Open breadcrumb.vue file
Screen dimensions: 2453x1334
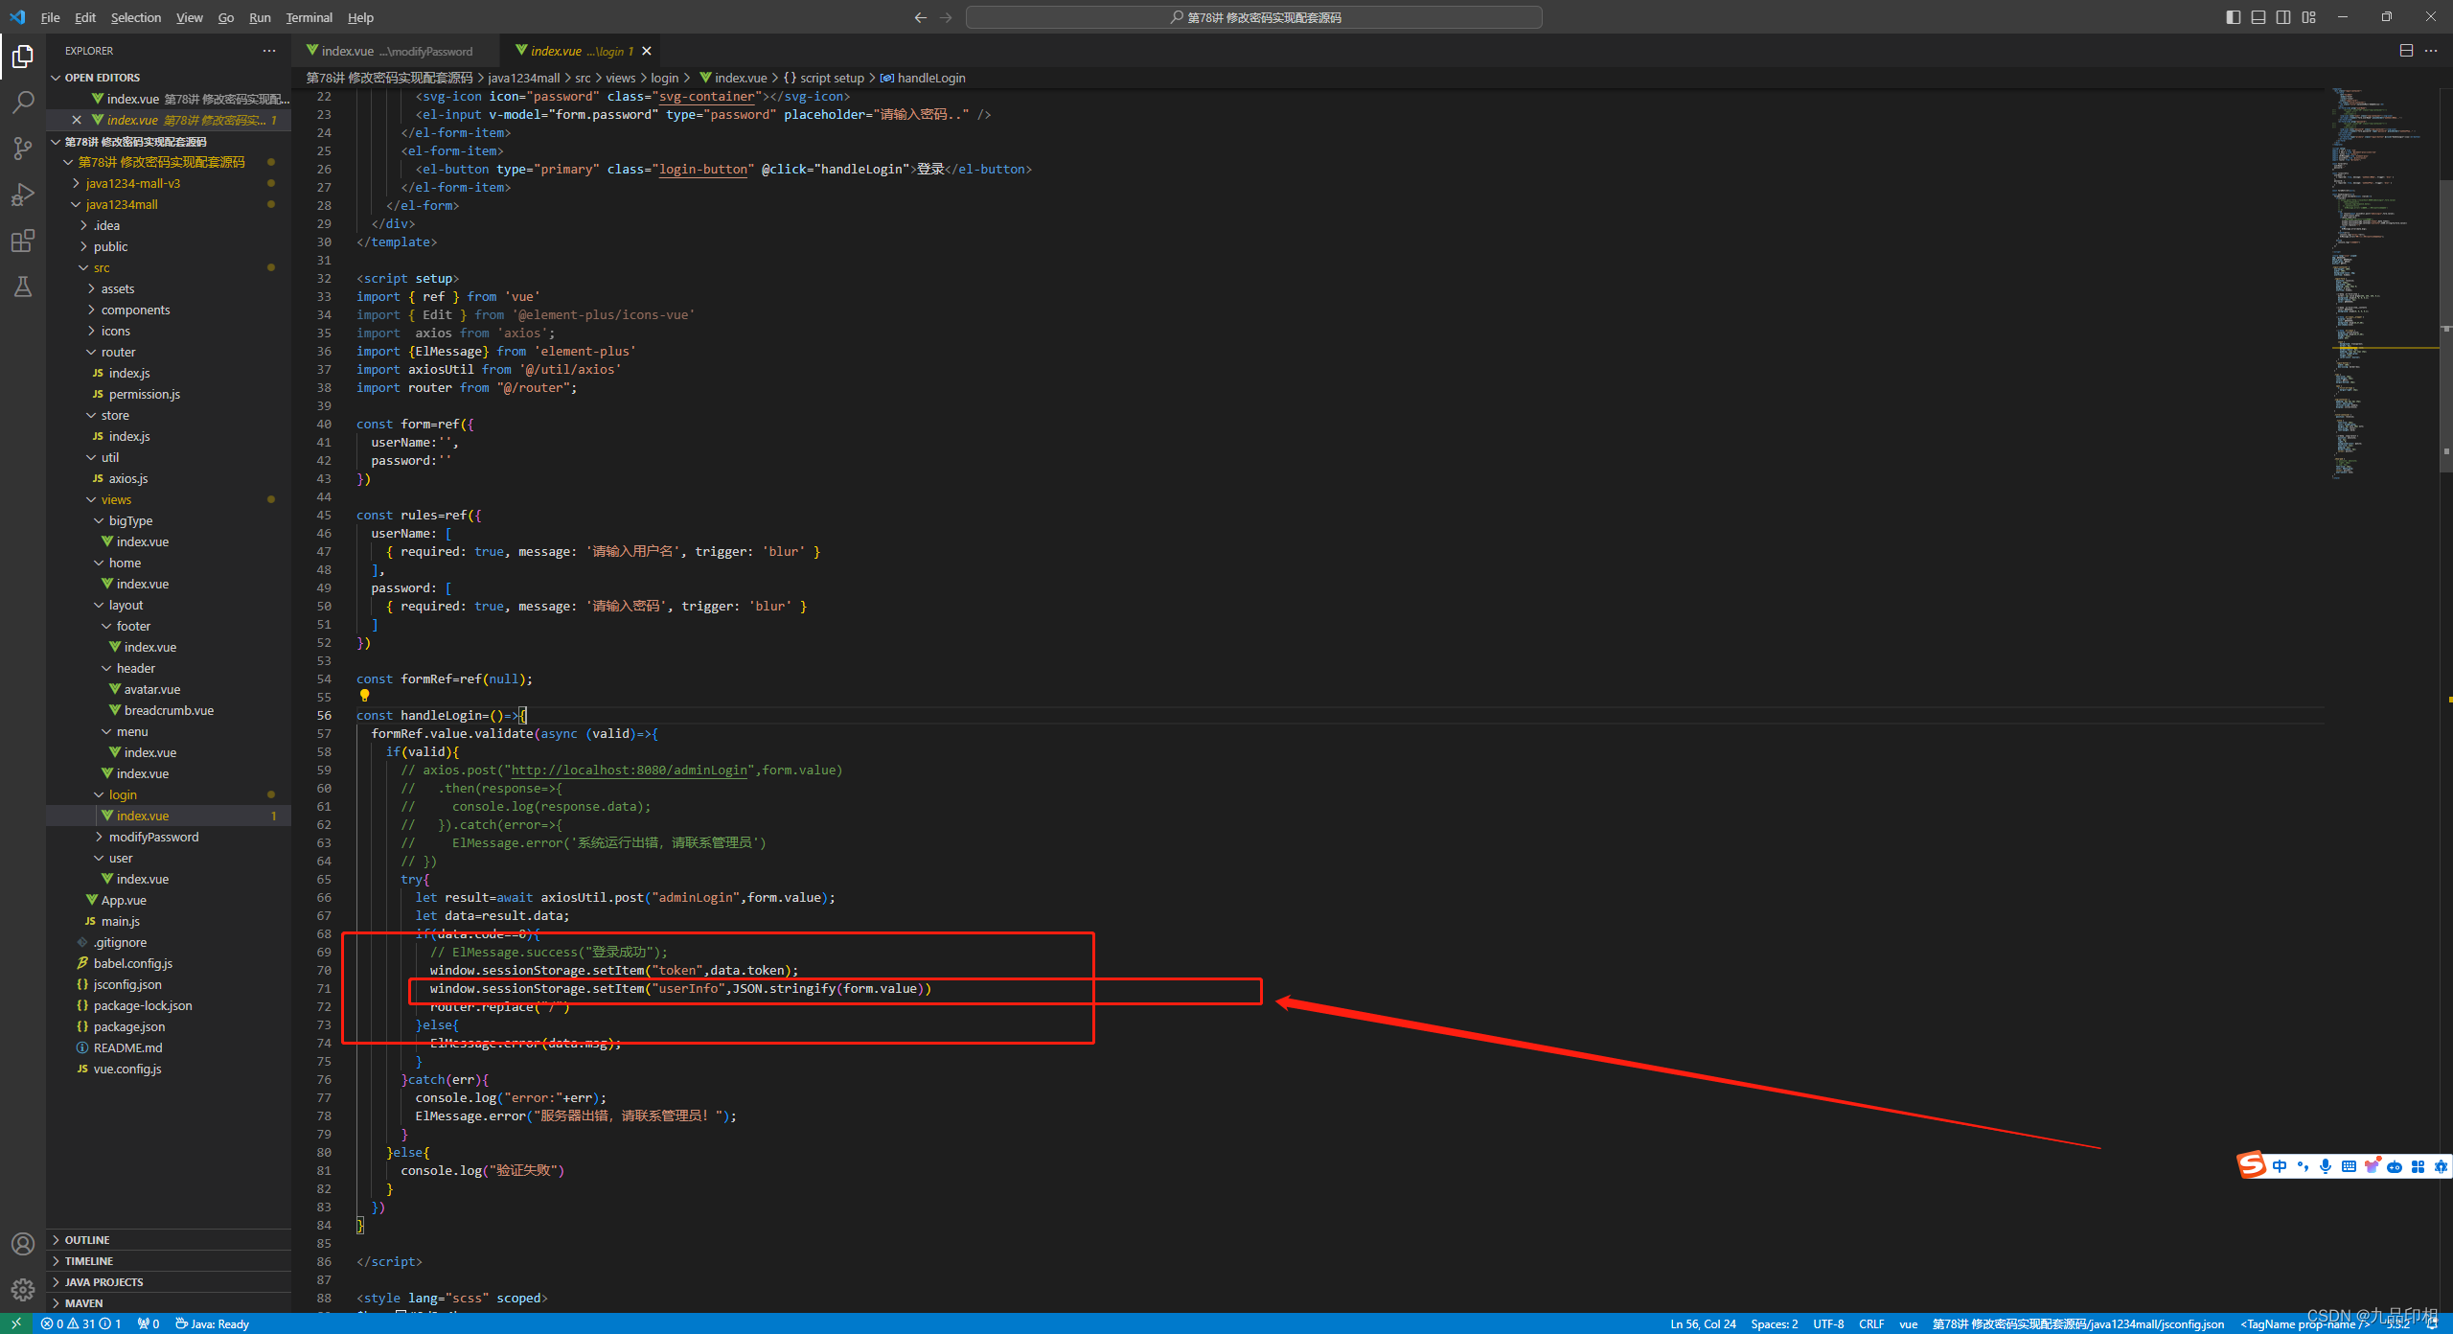click(169, 710)
